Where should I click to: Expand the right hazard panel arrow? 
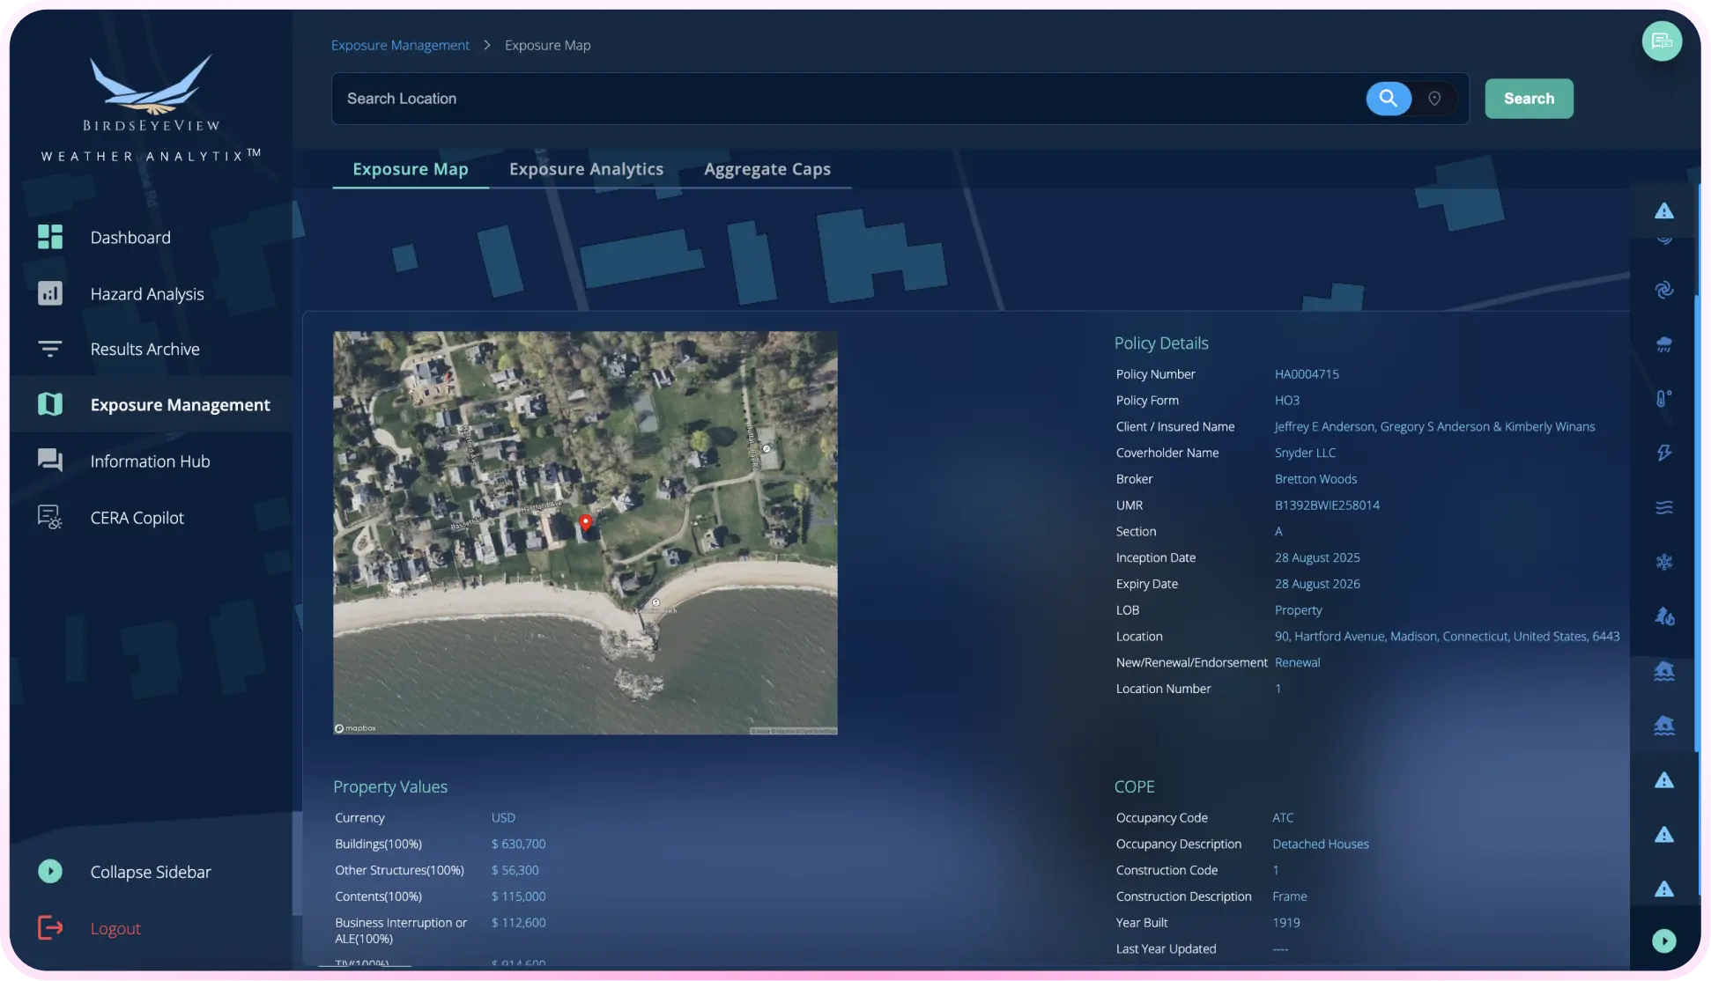[x=1663, y=940]
